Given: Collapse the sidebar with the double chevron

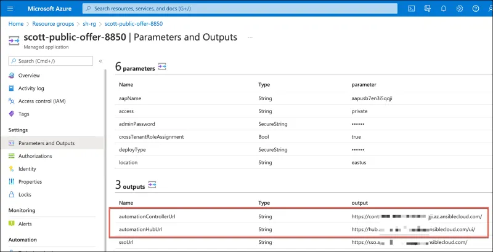Looking at the screenshot, I should 100,61.
